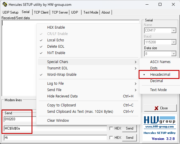This screenshot has height=144, width=180.
Task: Click the red X Close port button
Action: [160, 108]
